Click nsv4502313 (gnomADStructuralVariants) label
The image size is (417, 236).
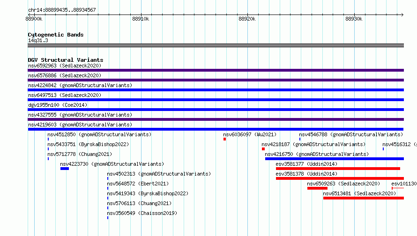(x=159, y=174)
